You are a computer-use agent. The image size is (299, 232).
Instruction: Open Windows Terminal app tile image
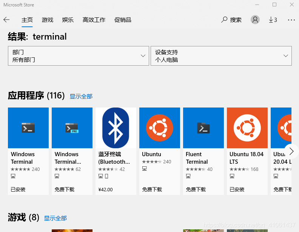(x=28, y=128)
